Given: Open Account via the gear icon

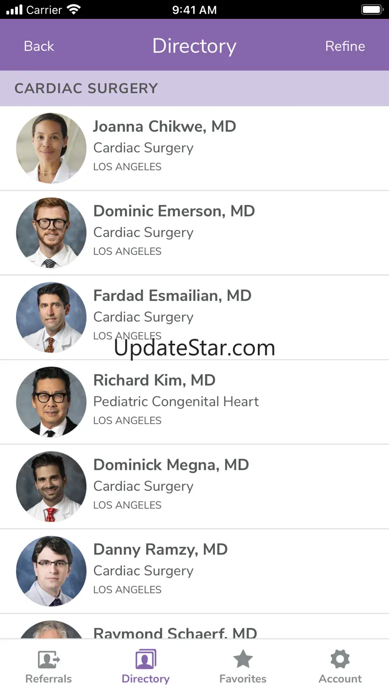Looking at the screenshot, I should [x=340, y=660].
